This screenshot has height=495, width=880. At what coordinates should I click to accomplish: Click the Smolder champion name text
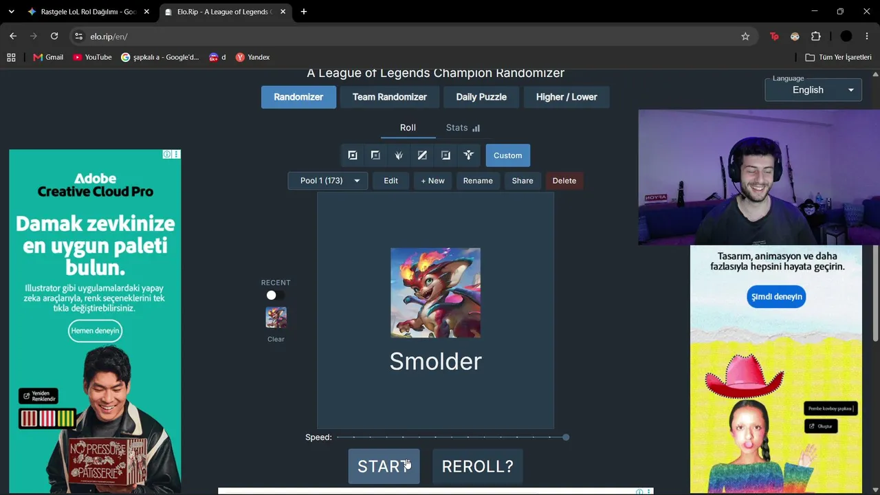coord(436,362)
